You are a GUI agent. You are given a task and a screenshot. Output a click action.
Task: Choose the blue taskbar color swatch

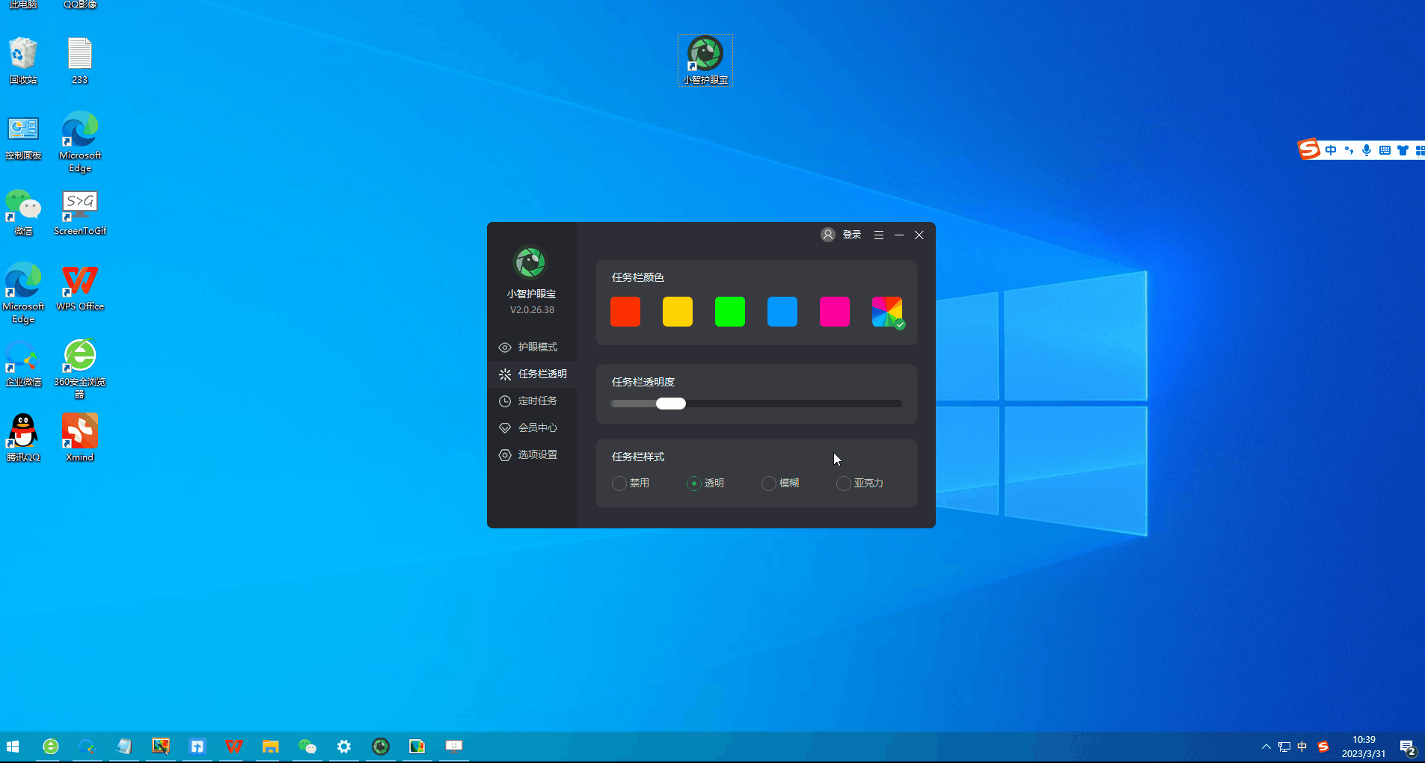(782, 312)
